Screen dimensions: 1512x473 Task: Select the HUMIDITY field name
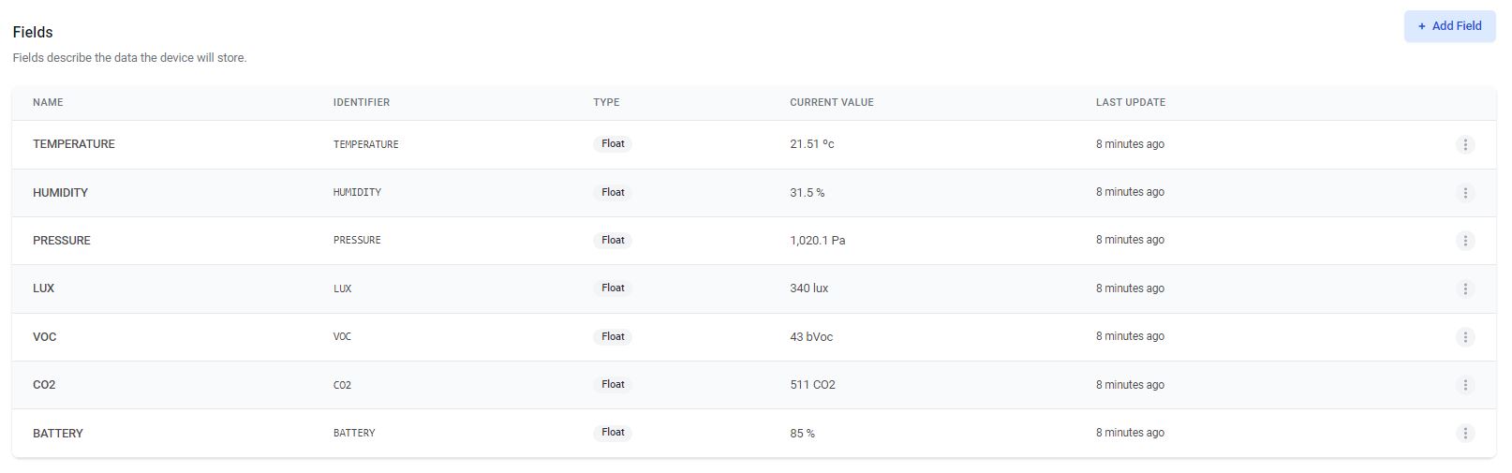(60, 192)
